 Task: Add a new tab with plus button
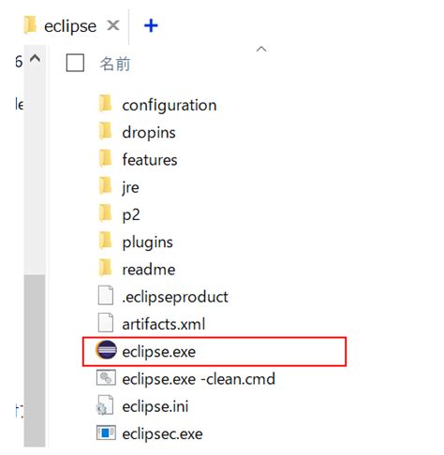151,25
